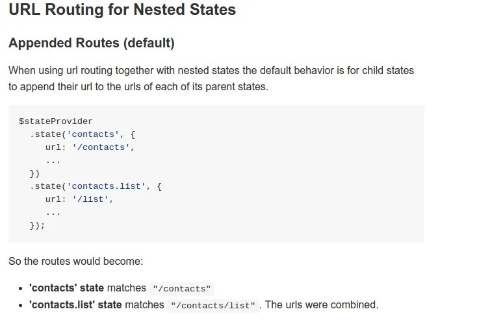Screen dimensions: 477x320
Task: Click the $stateProvider line in code block
Action: coord(56,121)
